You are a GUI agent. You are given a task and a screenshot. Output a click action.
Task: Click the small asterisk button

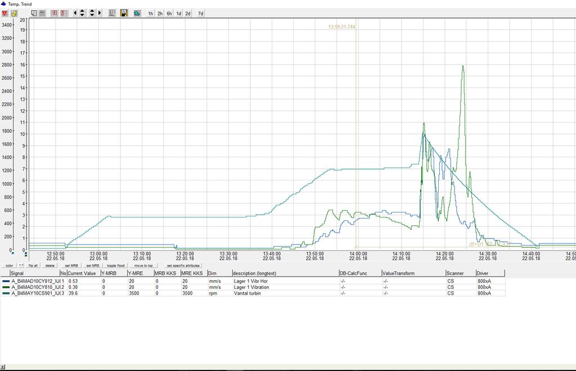point(21,265)
